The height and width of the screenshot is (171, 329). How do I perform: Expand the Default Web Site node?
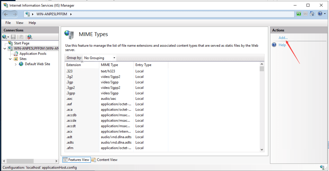click(x=15, y=64)
